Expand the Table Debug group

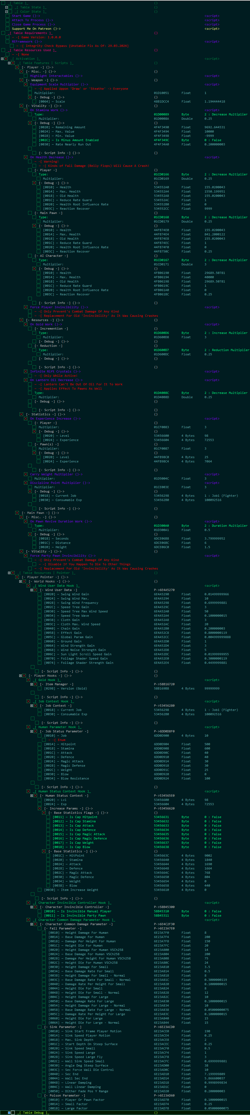pyautogui.click(x=9, y=1112)
